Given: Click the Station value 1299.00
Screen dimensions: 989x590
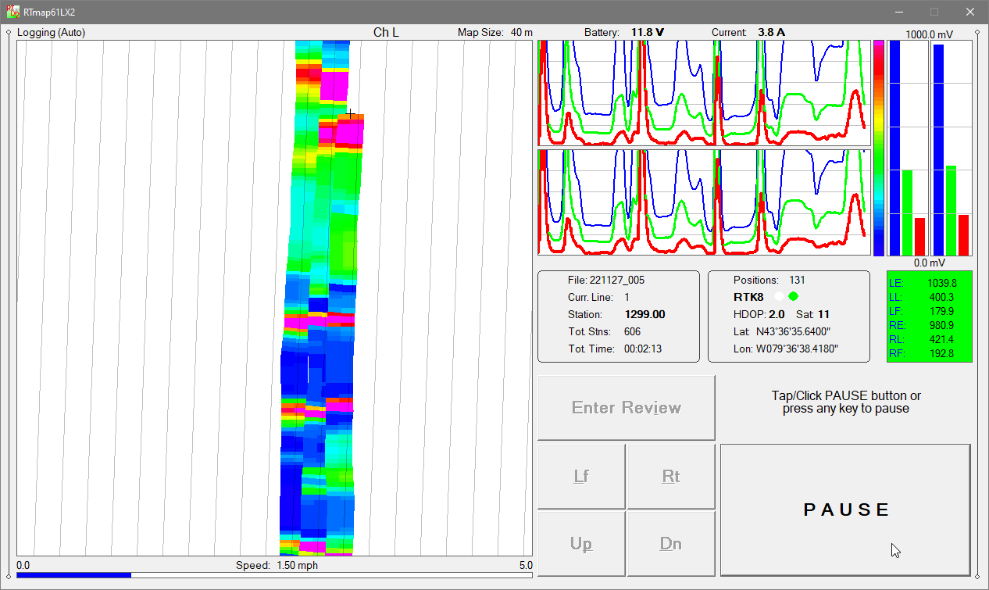Looking at the screenshot, I should (644, 314).
